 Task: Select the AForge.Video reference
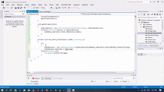[x=152, y=31]
